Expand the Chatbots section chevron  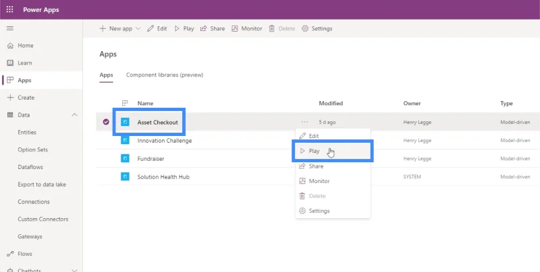click(74, 270)
